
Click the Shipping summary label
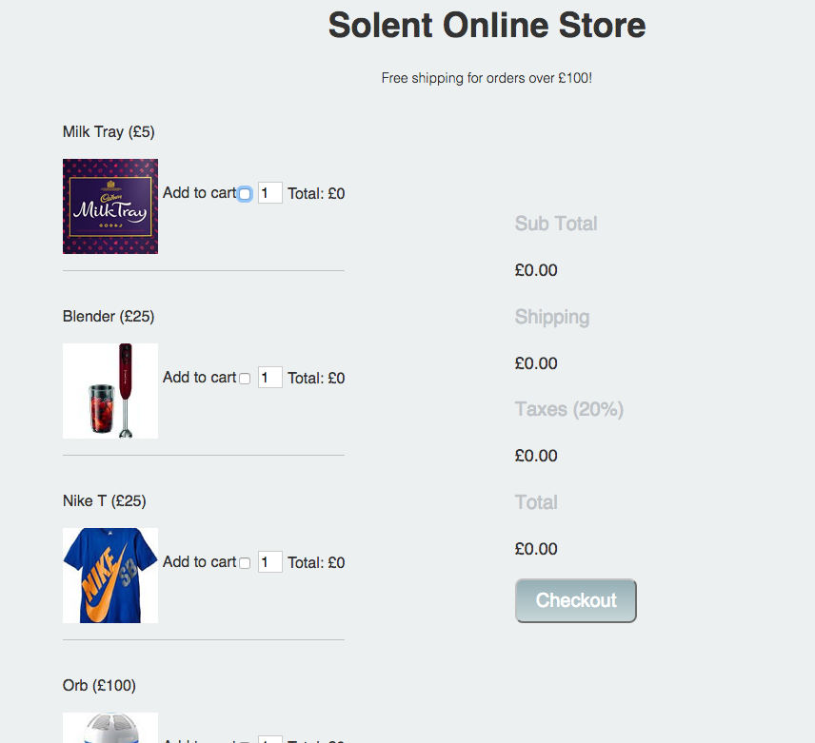(x=552, y=317)
